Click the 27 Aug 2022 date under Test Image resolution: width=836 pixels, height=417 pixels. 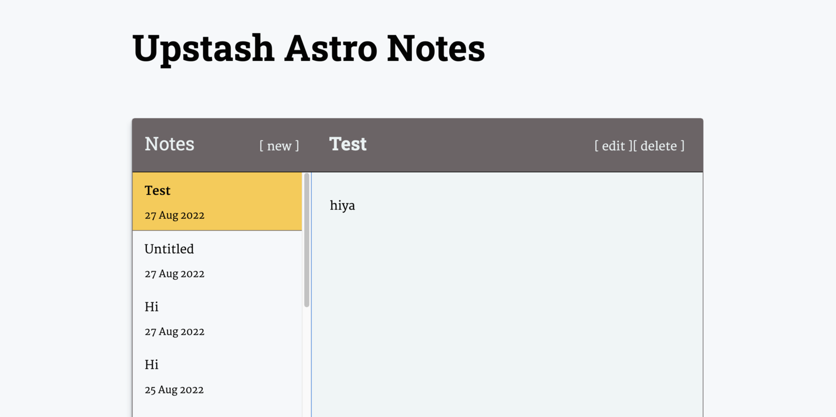pyautogui.click(x=174, y=215)
